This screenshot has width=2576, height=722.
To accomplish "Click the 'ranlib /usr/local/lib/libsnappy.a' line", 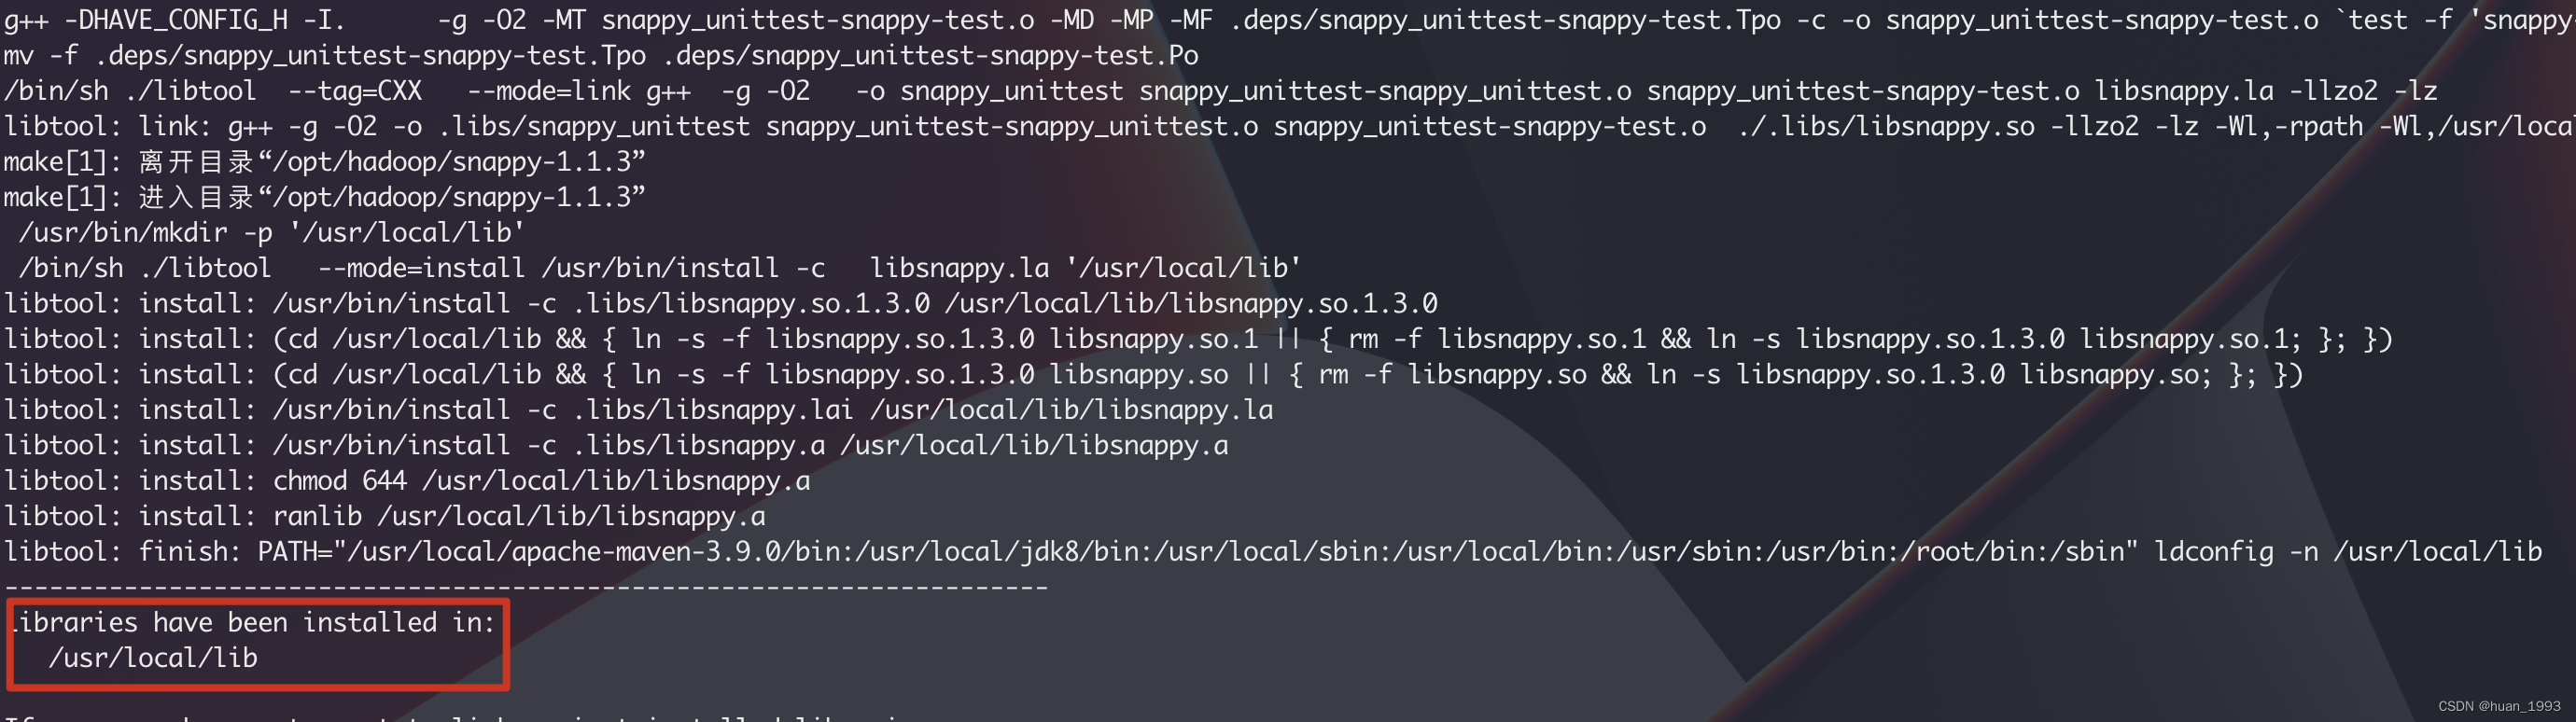I will [x=385, y=517].
